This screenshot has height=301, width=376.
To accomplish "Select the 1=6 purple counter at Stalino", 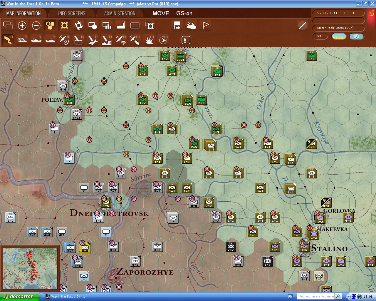I will click(304, 246).
